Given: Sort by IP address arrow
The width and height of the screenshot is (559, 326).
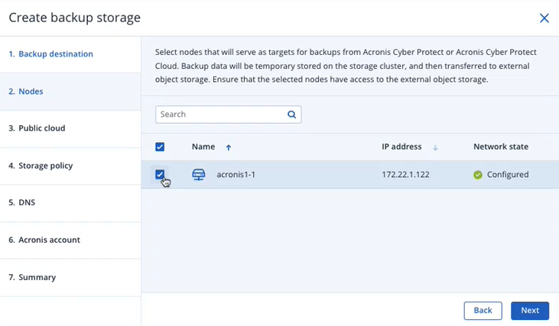Looking at the screenshot, I should coord(435,147).
